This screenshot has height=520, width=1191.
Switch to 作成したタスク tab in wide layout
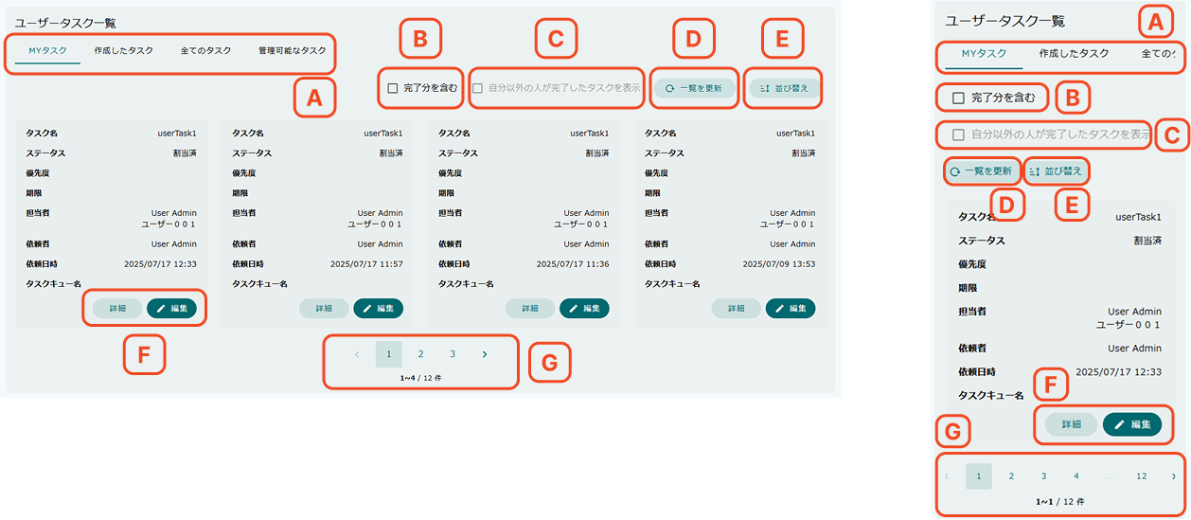124,50
